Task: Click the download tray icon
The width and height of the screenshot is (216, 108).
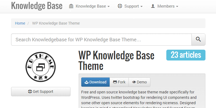Action: [86, 82]
